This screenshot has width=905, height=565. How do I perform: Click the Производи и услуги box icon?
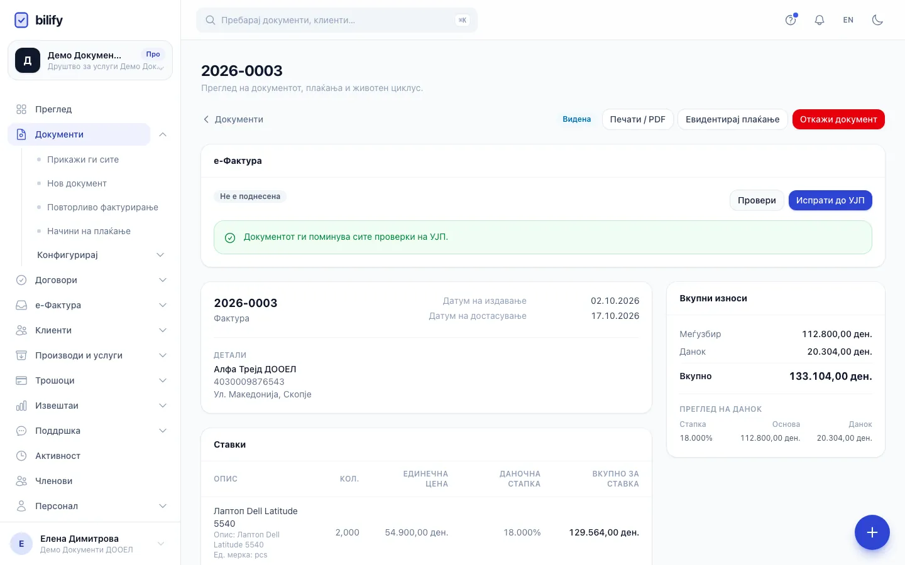point(21,355)
